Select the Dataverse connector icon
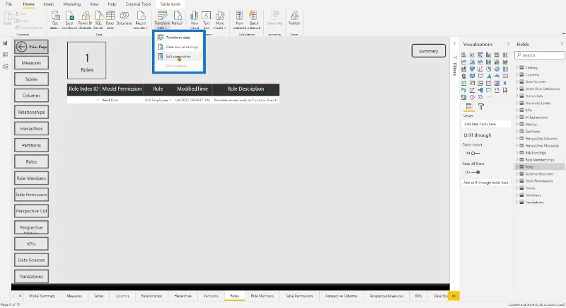Image resolution: width=566 pixels, height=308 pixels. click(125, 18)
